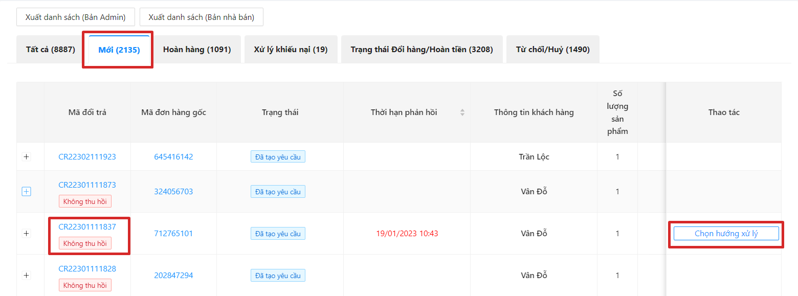The width and height of the screenshot is (798, 296).
Task: Open original order 645416142 link
Action: pyautogui.click(x=173, y=157)
